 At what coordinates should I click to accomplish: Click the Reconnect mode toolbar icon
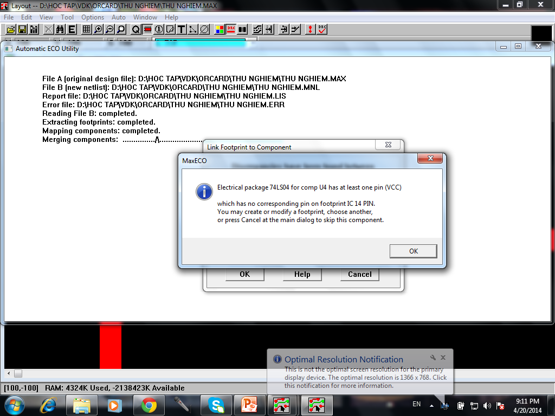(242, 29)
